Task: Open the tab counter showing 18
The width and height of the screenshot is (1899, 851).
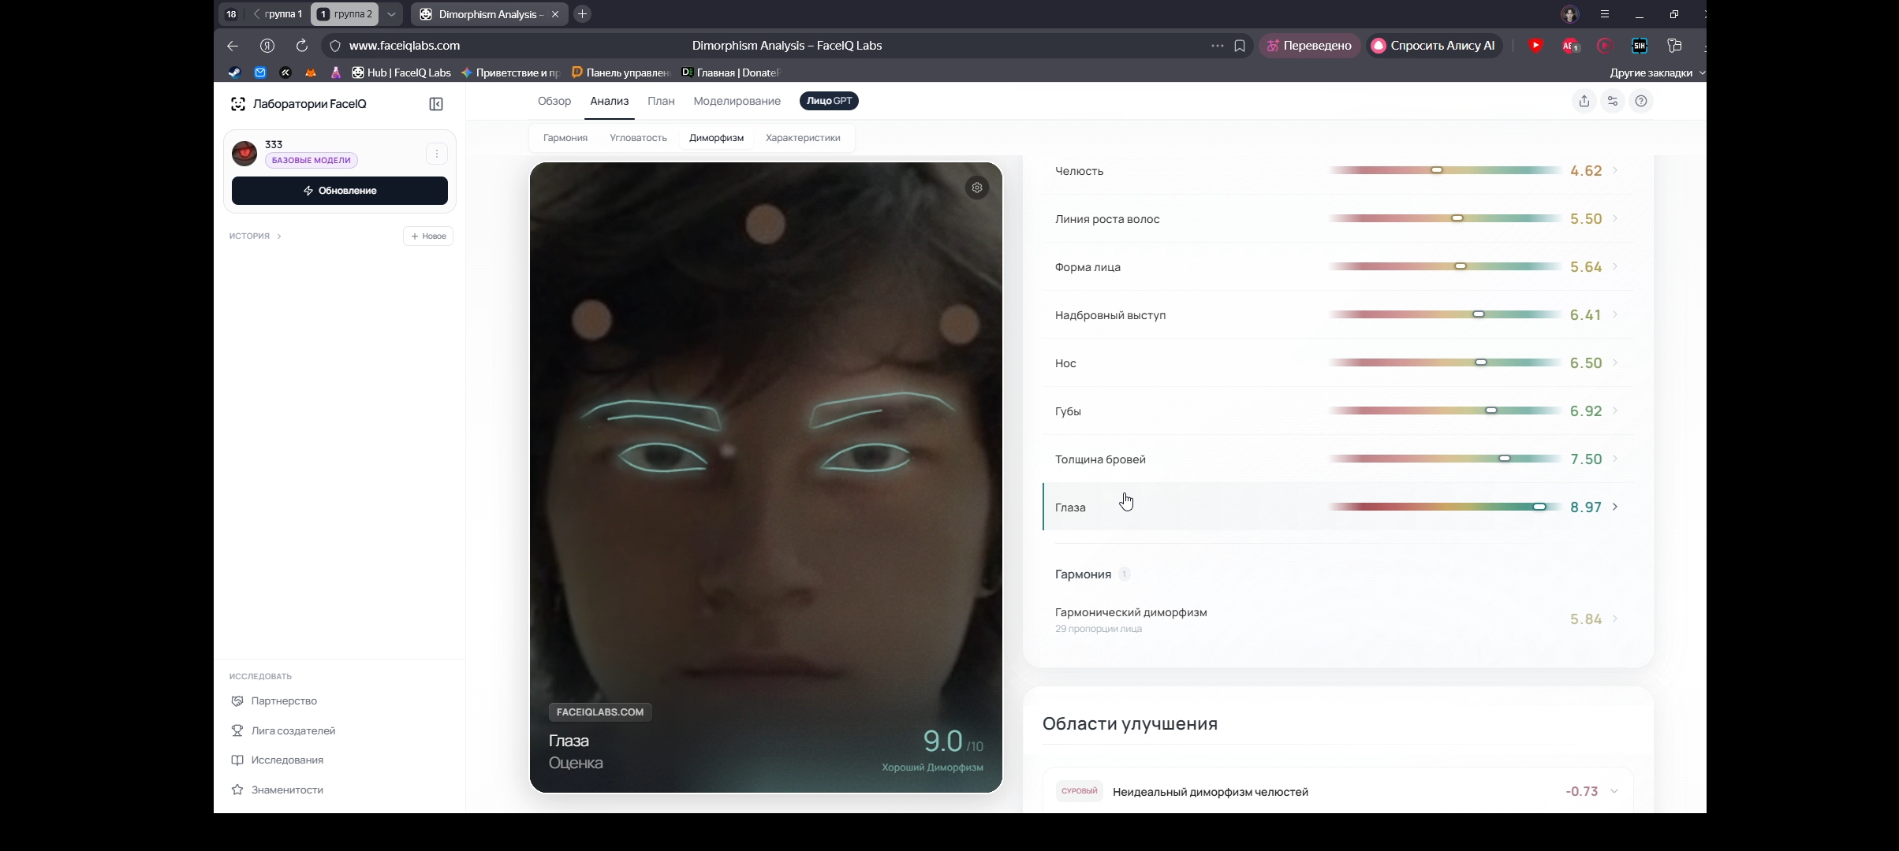Action: pos(231,14)
